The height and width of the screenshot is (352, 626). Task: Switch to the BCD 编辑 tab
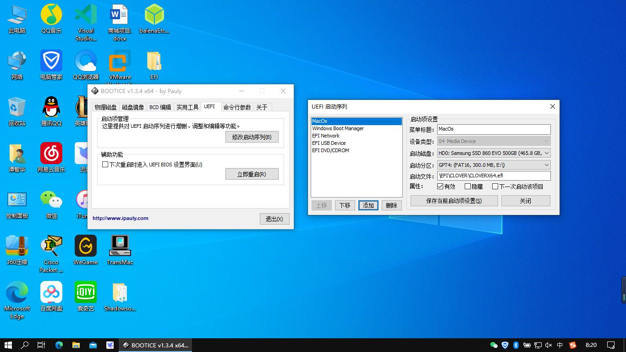[x=160, y=106]
